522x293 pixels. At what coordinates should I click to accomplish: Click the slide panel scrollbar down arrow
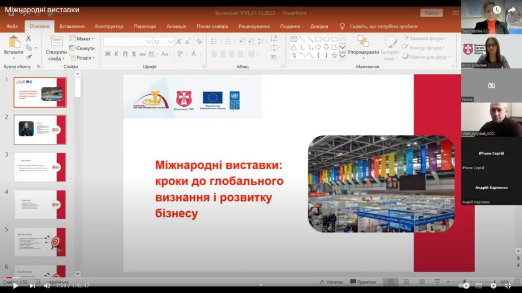point(77,274)
